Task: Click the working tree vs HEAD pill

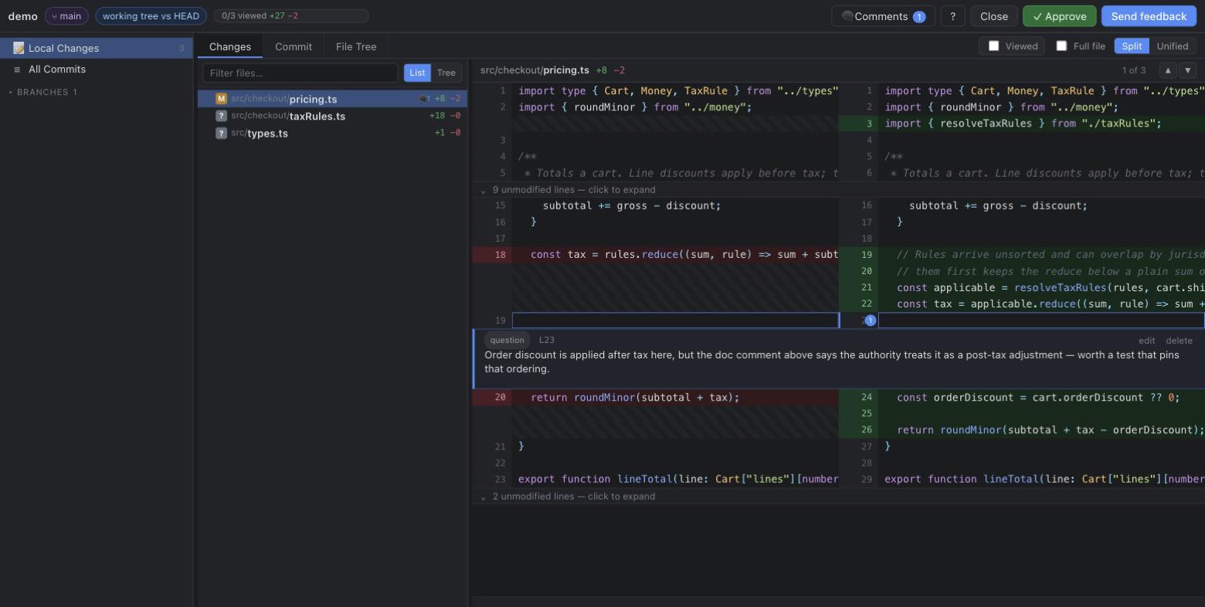Action: coord(151,15)
